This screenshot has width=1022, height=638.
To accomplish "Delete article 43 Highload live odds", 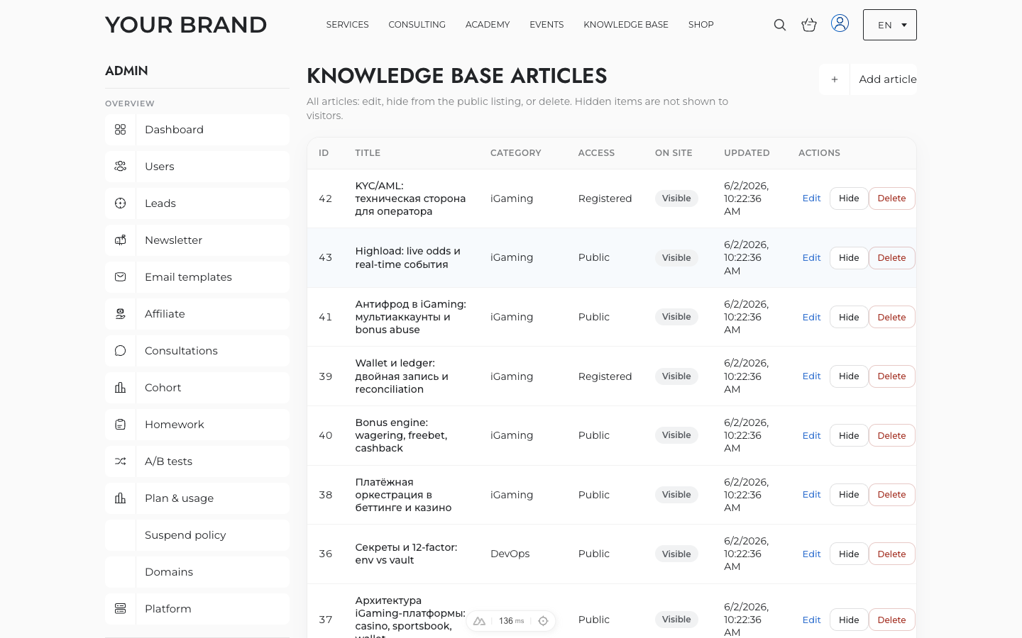I will pyautogui.click(x=891, y=258).
